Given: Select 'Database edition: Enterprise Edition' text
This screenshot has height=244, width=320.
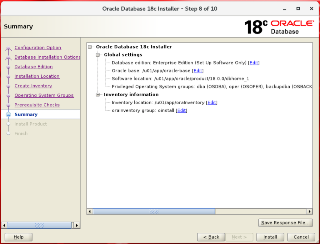Looking at the screenshot, I should tap(152, 63).
